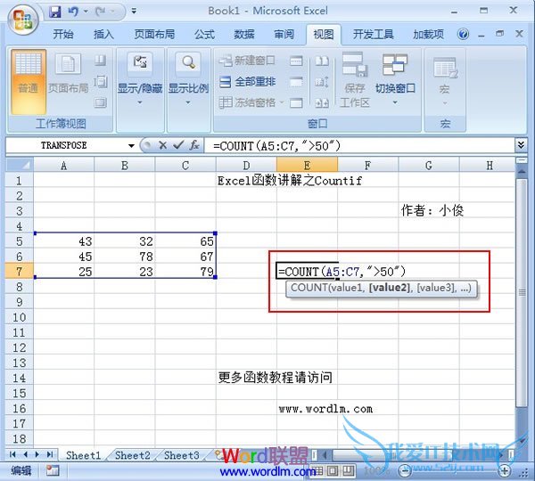Switch to Sheet1 tab

[84, 455]
